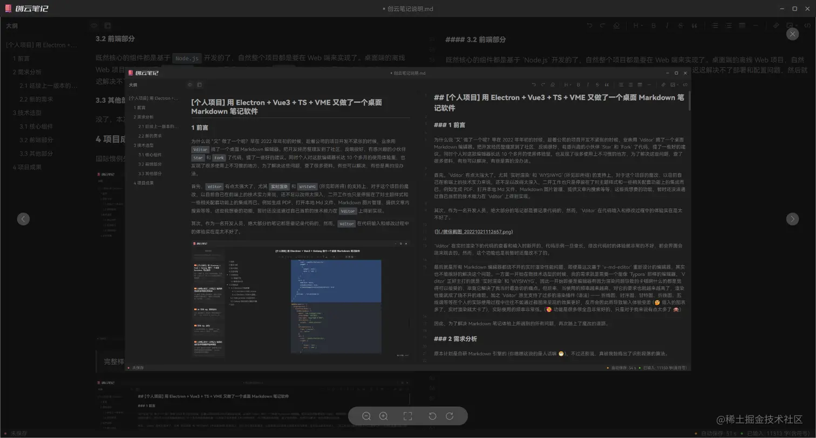This screenshot has height=438, width=816.
Task: Toggle bold formatting in the toolbar
Action: pyautogui.click(x=653, y=25)
